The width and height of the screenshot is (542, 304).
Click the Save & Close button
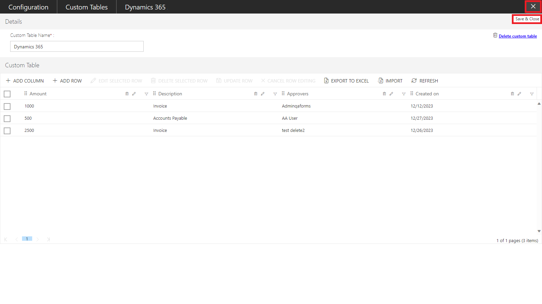point(527,19)
